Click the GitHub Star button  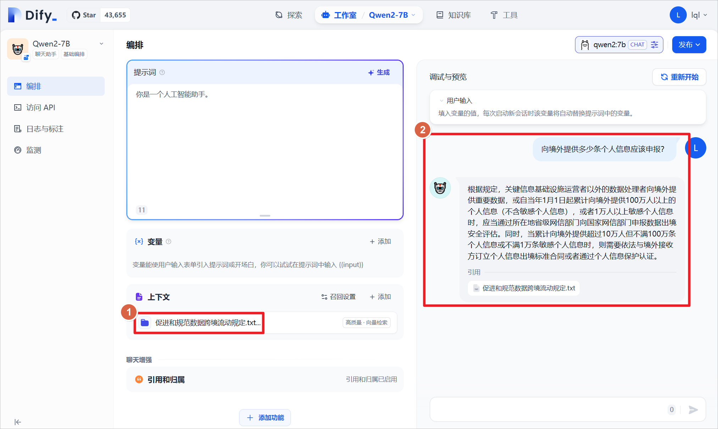(84, 15)
